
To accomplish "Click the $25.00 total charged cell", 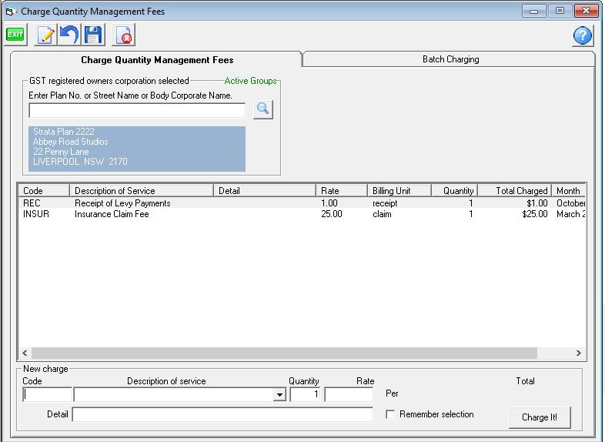I will tap(535, 214).
